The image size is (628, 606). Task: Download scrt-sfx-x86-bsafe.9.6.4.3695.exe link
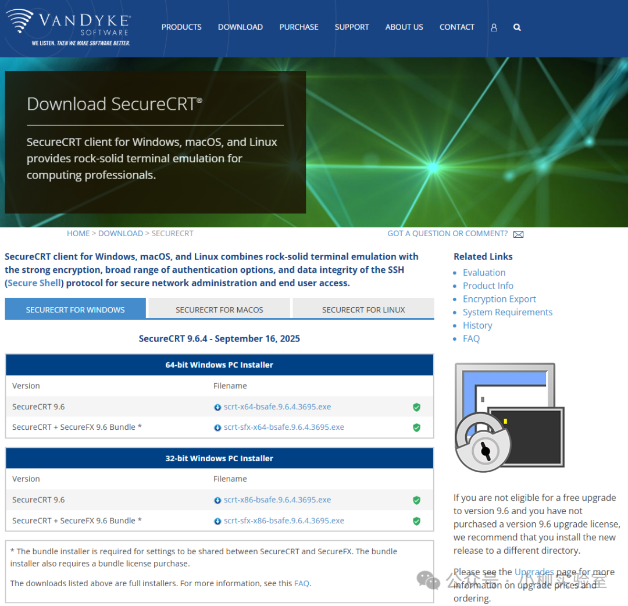[x=284, y=521]
